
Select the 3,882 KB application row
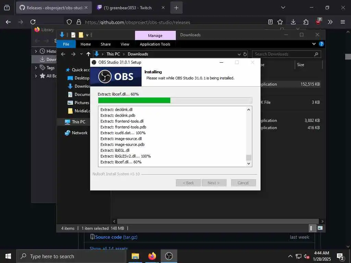(291, 120)
